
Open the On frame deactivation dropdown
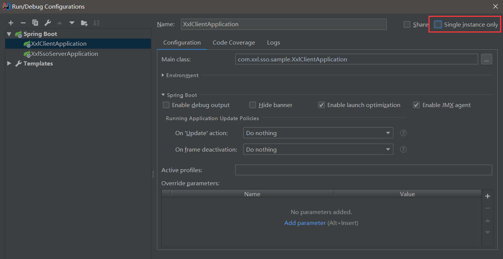(x=318, y=149)
